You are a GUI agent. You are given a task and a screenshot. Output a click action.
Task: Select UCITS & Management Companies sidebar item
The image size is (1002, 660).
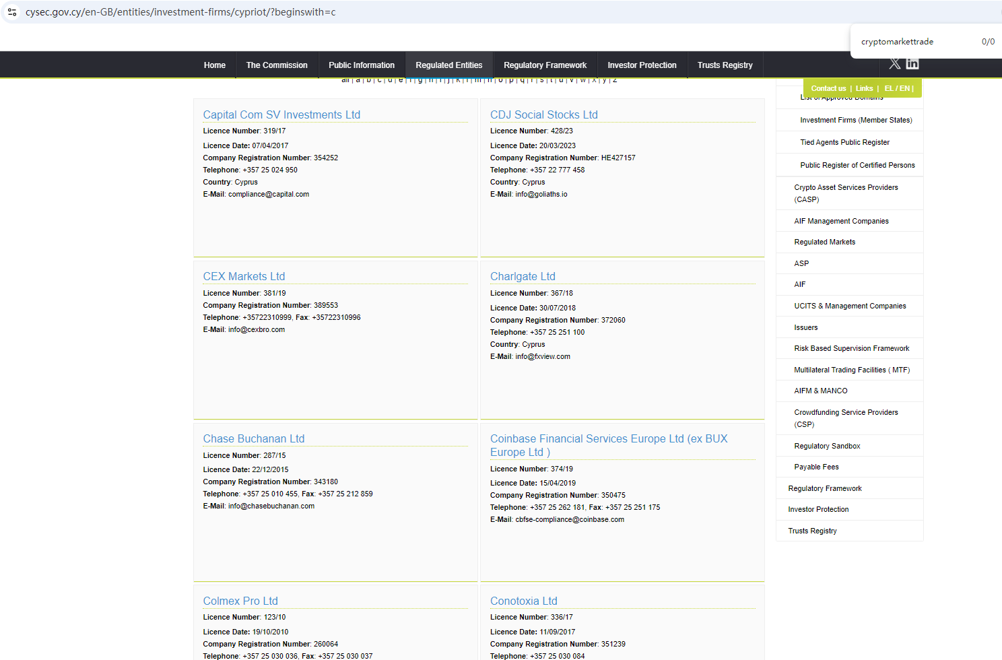pyautogui.click(x=850, y=306)
